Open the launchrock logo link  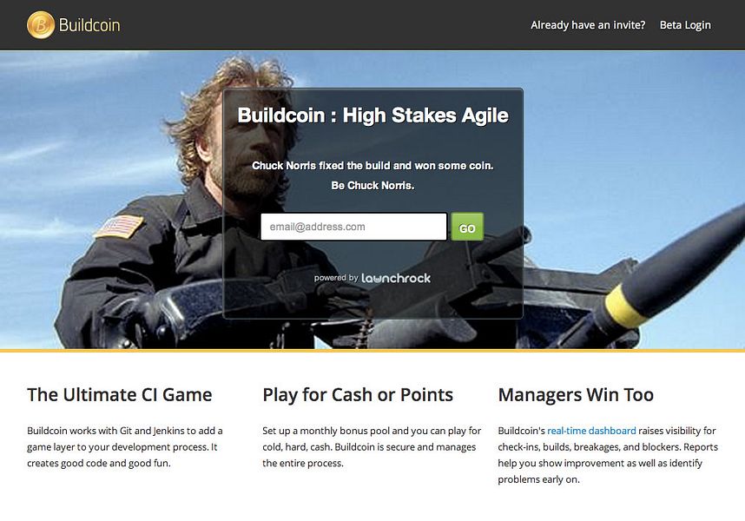tap(396, 278)
